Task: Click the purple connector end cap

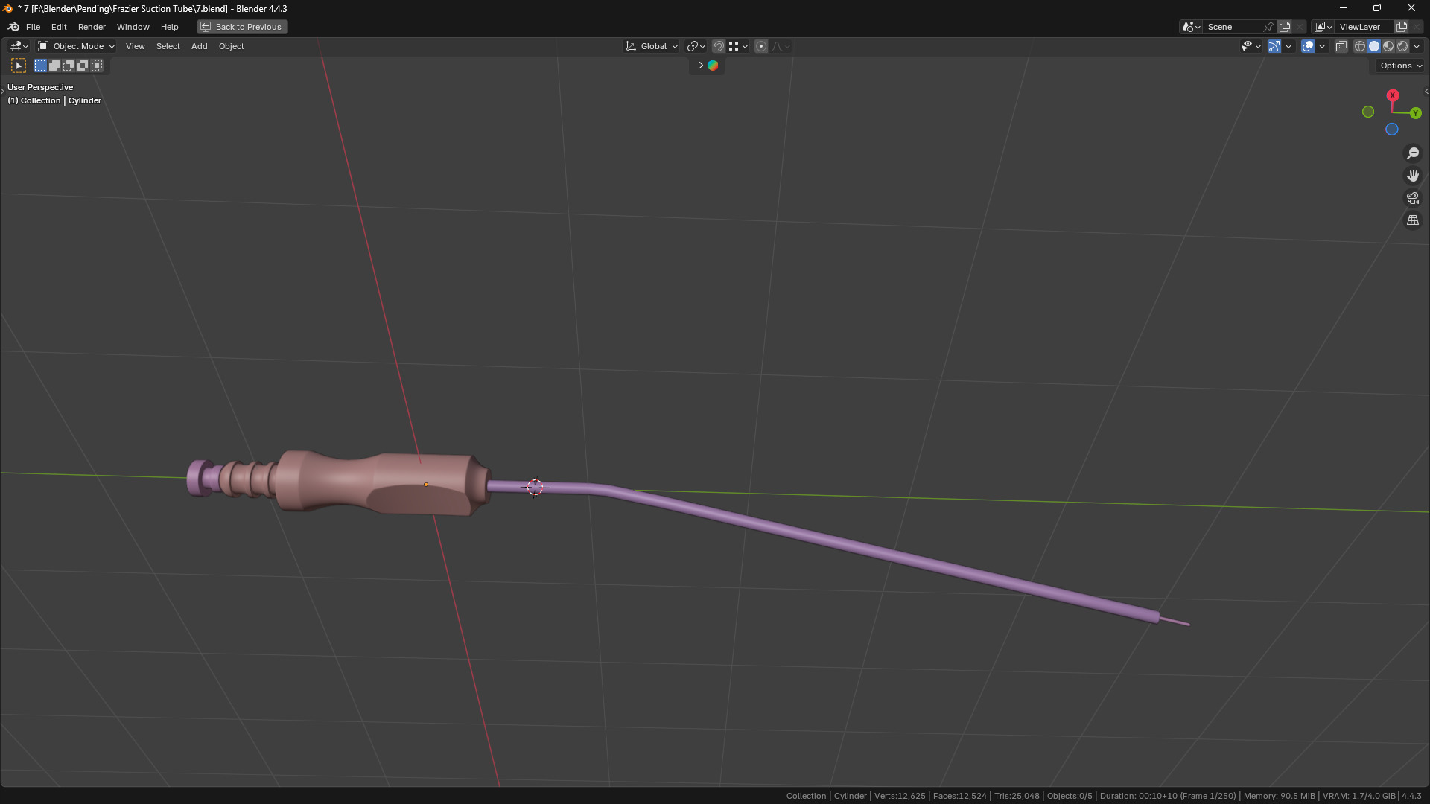Action: (200, 477)
